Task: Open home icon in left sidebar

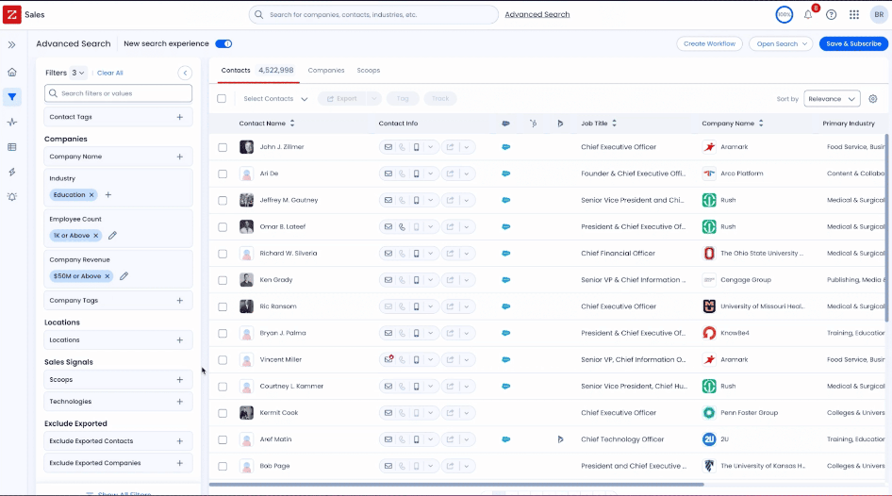Action: point(12,73)
